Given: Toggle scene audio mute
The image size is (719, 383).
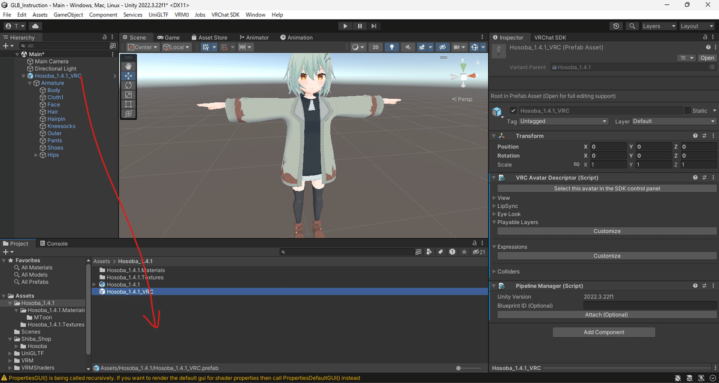Looking at the screenshot, I should click(x=408, y=47).
